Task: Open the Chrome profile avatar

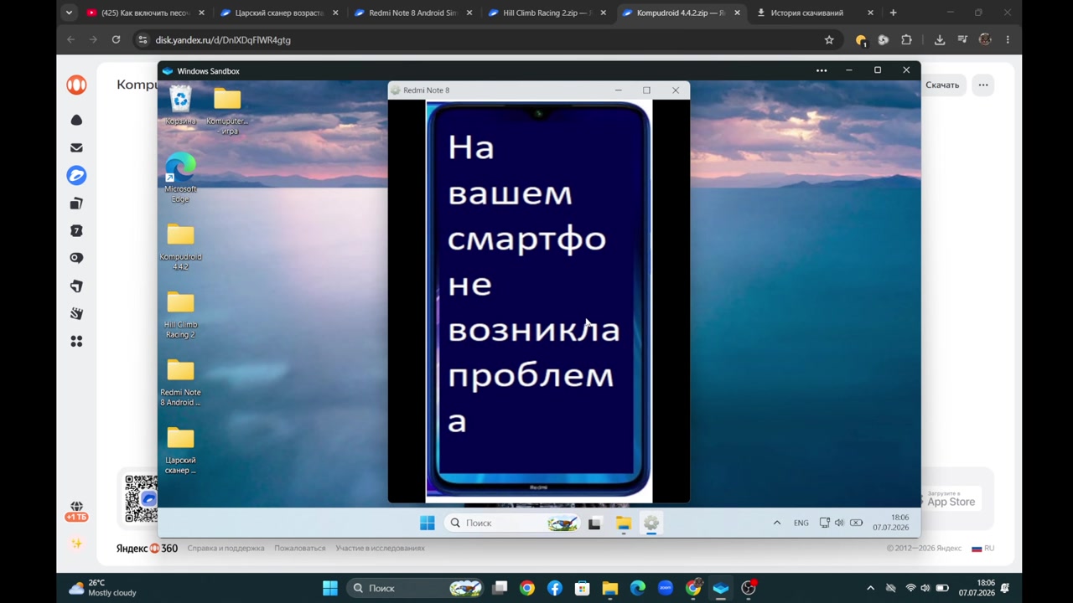Action: [x=985, y=39]
